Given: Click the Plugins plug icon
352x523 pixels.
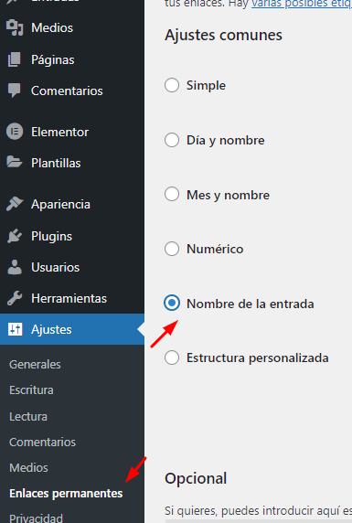Looking at the screenshot, I should click(15, 236).
